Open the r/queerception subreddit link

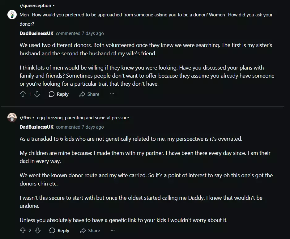click(35, 6)
